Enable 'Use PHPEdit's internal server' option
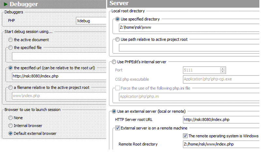The height and width of the screenshot is (152, 261). (114, 62)
